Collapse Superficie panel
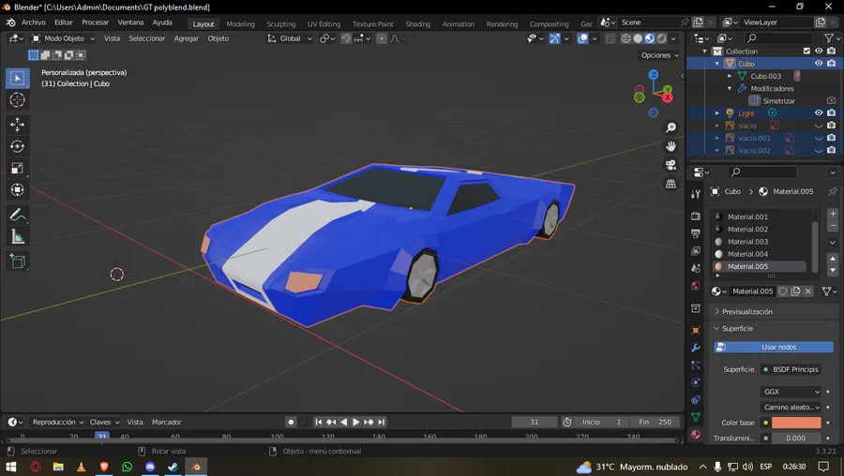 [737, 329]
